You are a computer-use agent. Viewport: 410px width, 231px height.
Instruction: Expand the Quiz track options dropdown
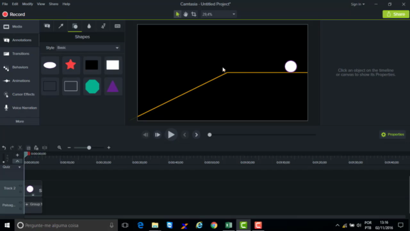coord(19,167)
